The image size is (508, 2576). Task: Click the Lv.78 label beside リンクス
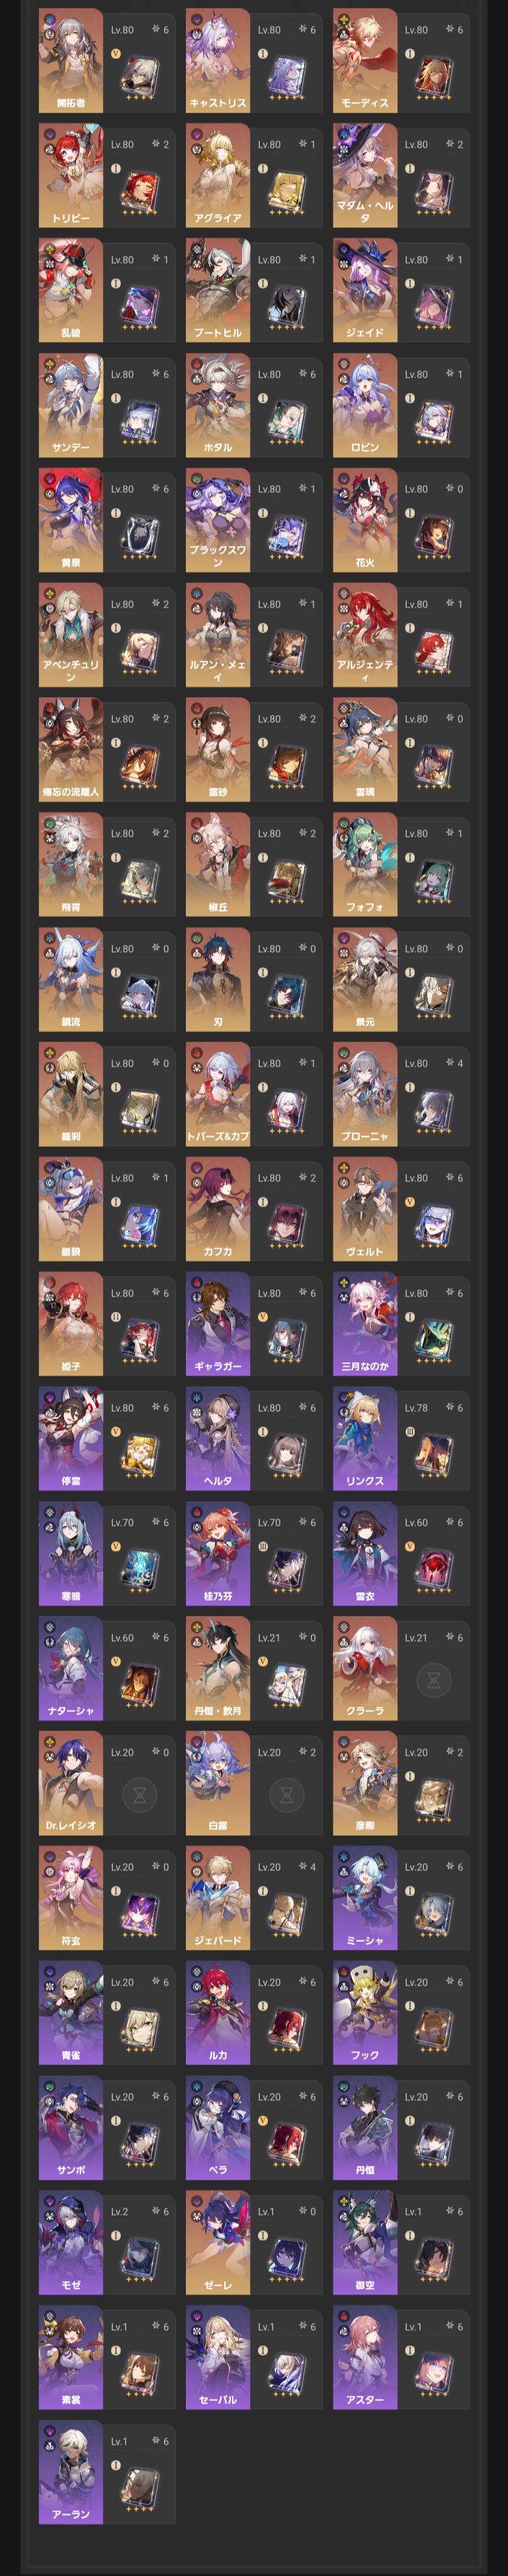(x=415, y=1407)
